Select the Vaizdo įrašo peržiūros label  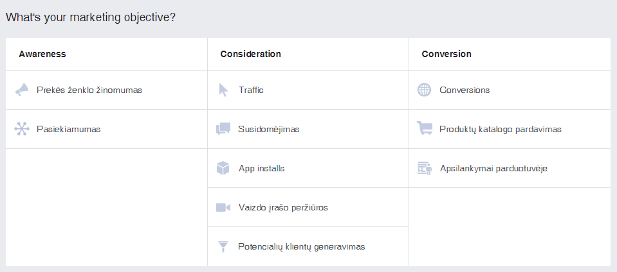(283, 207)
